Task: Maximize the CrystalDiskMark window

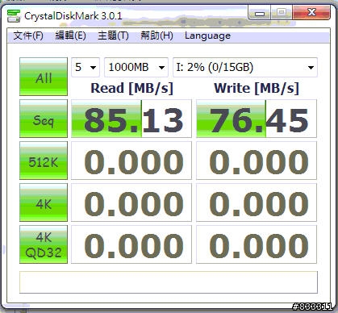Action: pos(282,13)
